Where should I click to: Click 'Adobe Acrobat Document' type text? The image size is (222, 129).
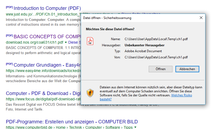143,51
